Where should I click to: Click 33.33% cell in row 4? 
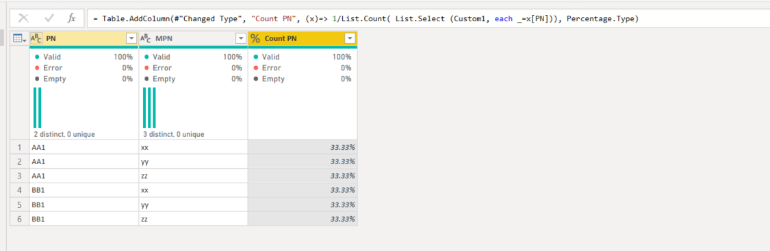click(x=303, y=190)
